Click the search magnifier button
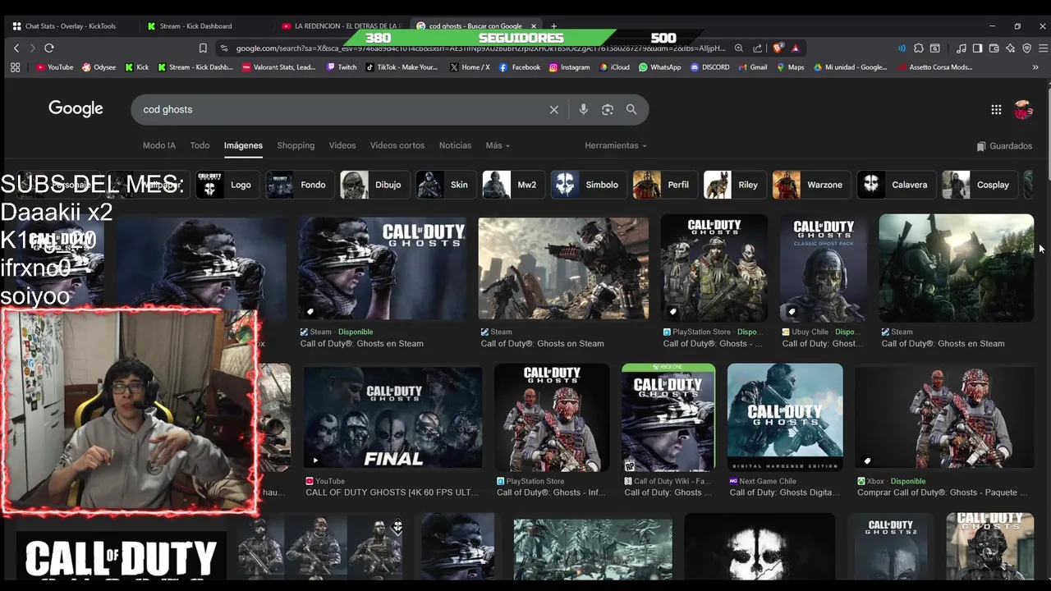1051x591 pixels. tap(631, 109)
